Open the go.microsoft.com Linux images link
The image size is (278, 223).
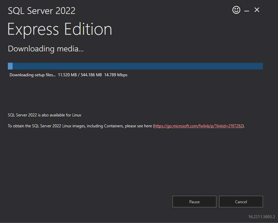(198, 126)
